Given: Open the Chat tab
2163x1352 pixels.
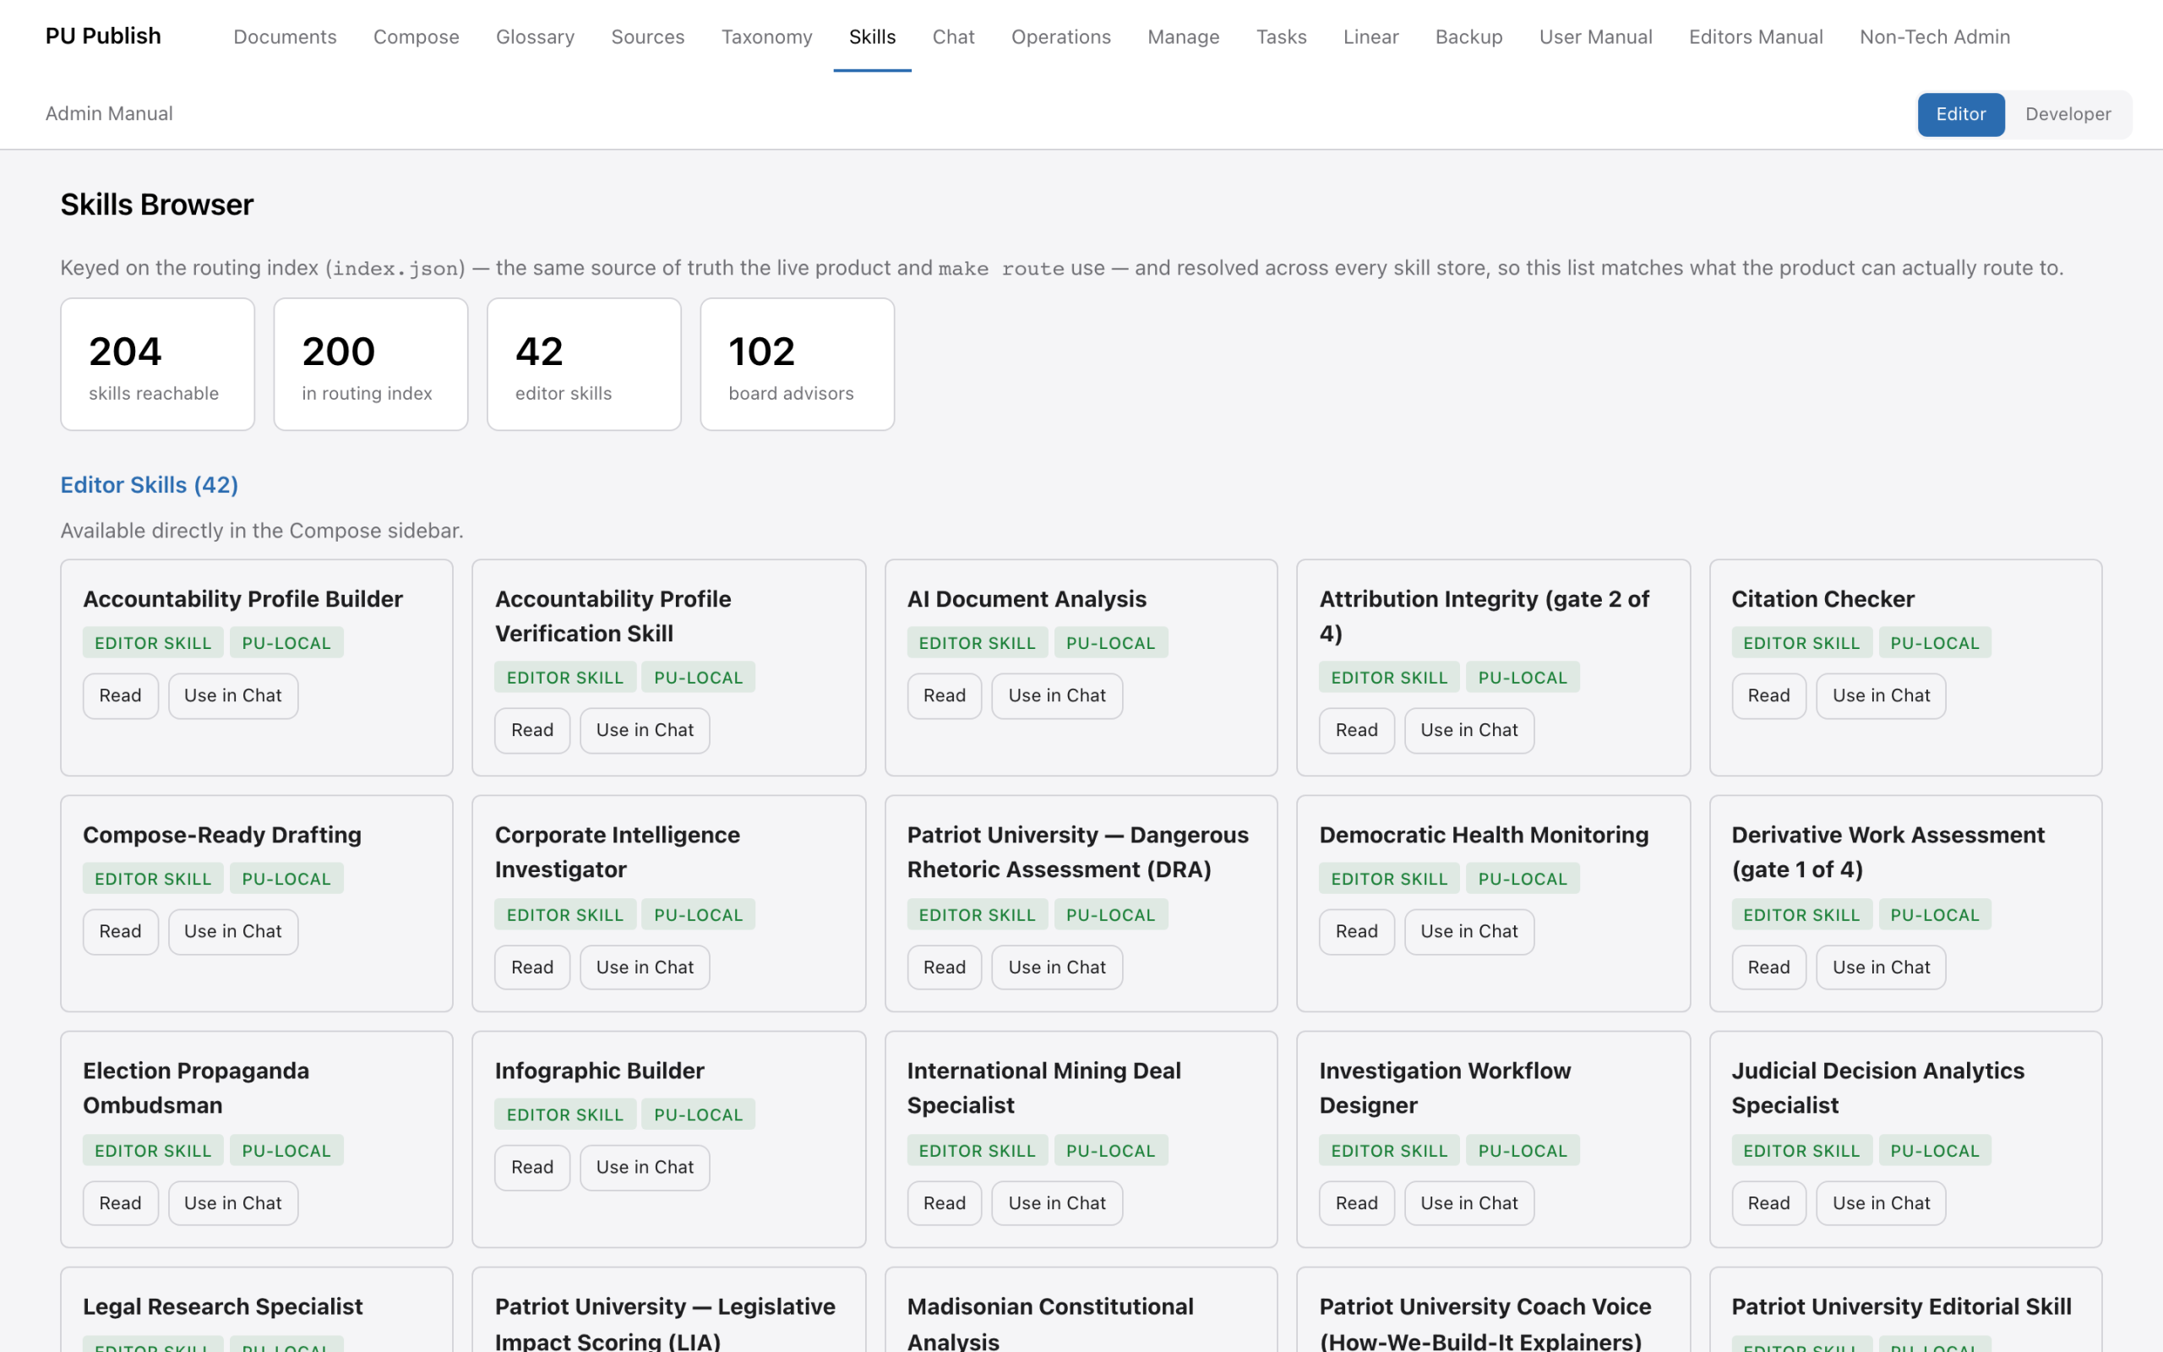Looking at the screenshot, I should pyautogui.click(x=953, y=36).
